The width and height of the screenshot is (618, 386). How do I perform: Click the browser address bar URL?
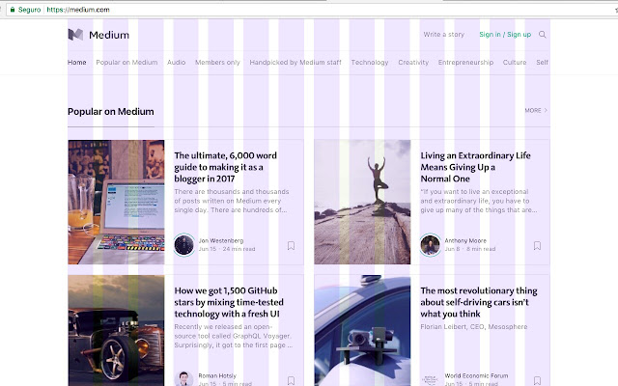78,10
